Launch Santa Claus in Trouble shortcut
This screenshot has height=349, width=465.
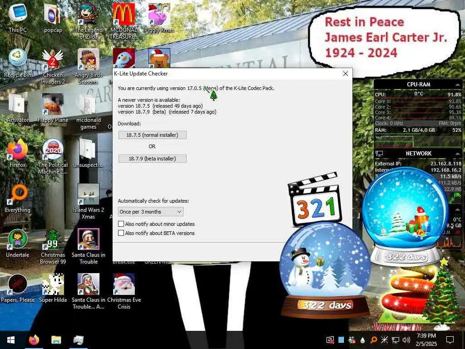coord(89,246)
